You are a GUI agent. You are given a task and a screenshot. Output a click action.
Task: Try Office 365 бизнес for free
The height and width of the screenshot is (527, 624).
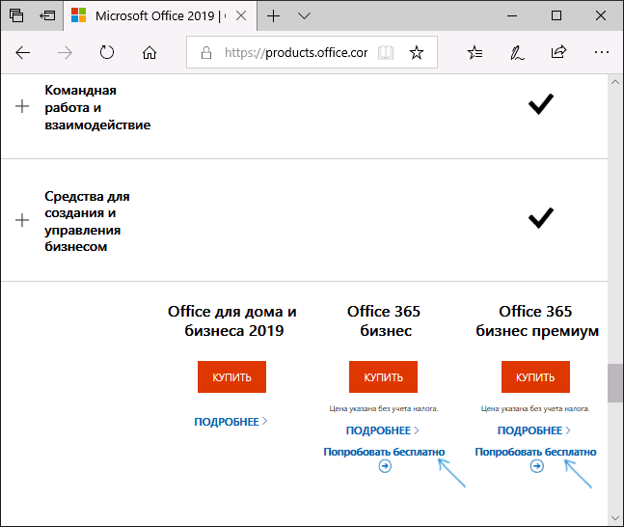(384, 452)
